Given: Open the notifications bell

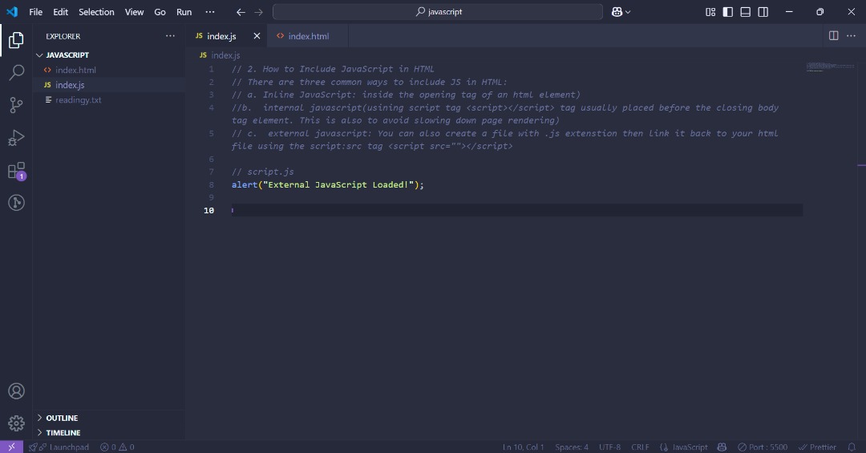Looking at the screenshot, I should coord(852,447).
